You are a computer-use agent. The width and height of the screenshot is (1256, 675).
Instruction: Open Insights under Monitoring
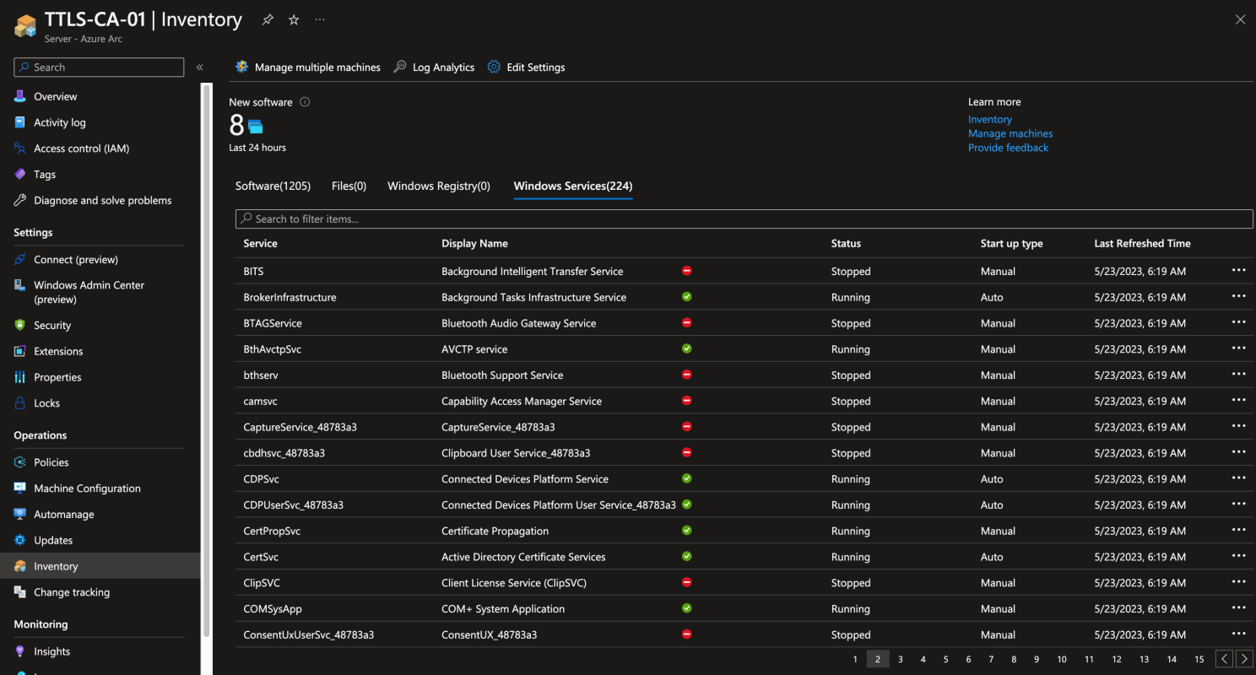tap(51, 652)
